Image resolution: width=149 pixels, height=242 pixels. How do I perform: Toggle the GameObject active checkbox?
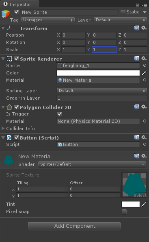coord(16,12)
